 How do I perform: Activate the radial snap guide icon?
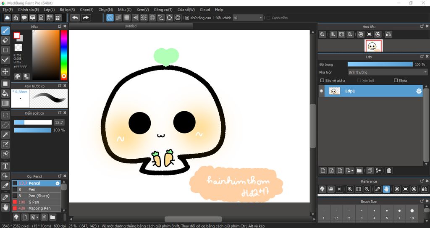144,18
